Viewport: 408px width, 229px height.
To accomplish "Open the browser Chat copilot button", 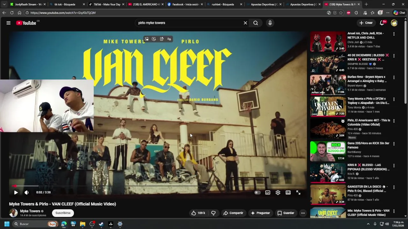I will point(399,13).
